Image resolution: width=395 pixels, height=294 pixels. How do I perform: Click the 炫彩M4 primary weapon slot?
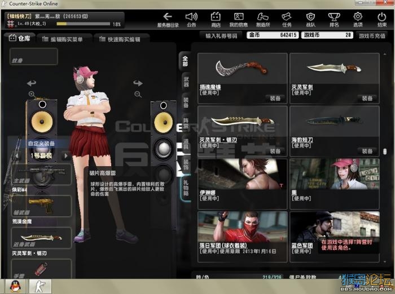point(41,174)
